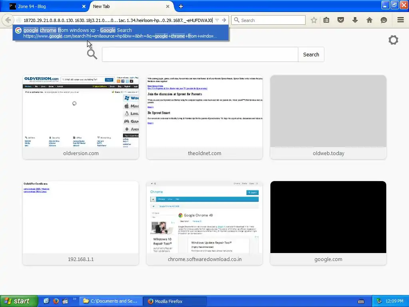Click the system tray network icon
Screen dimensions: 409x307
[x=379, y=301]
